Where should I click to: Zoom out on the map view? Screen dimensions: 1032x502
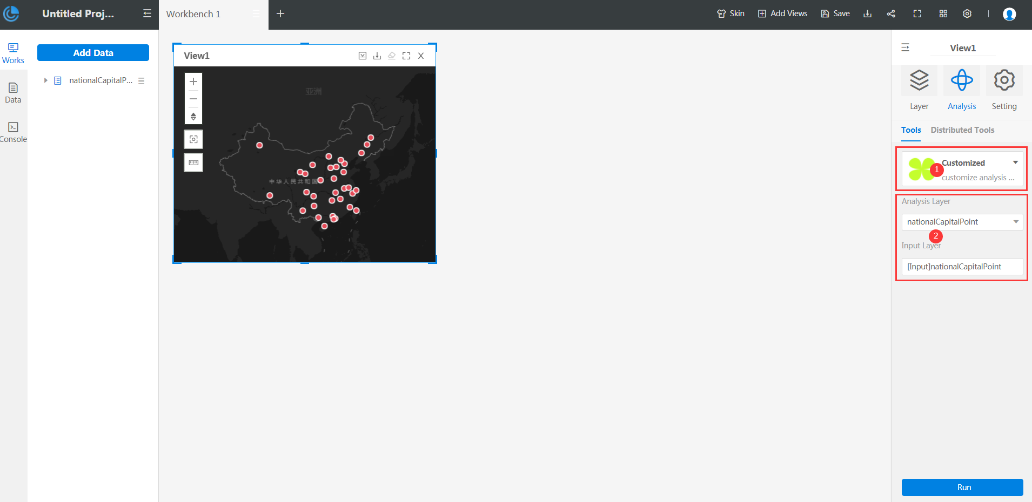point(193,99)
